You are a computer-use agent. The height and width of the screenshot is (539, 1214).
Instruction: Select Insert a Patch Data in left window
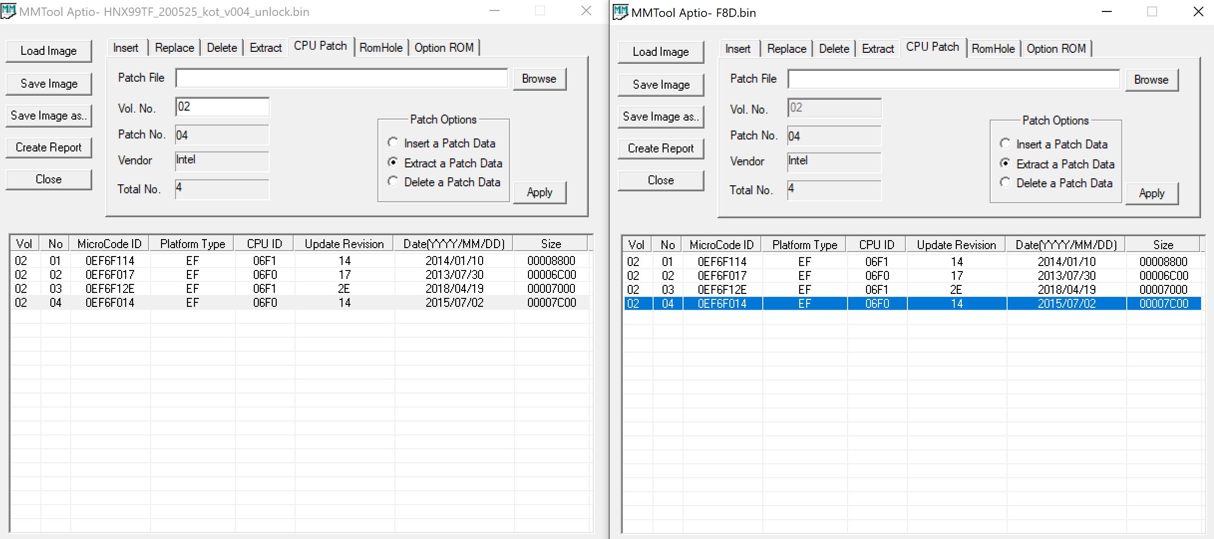[393, 143]
